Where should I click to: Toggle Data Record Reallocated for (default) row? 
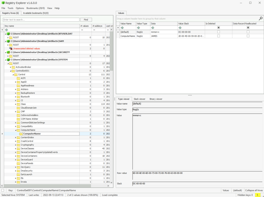(248, 32)
